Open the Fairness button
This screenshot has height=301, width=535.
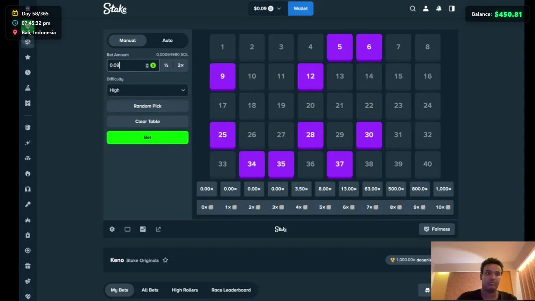437,229
